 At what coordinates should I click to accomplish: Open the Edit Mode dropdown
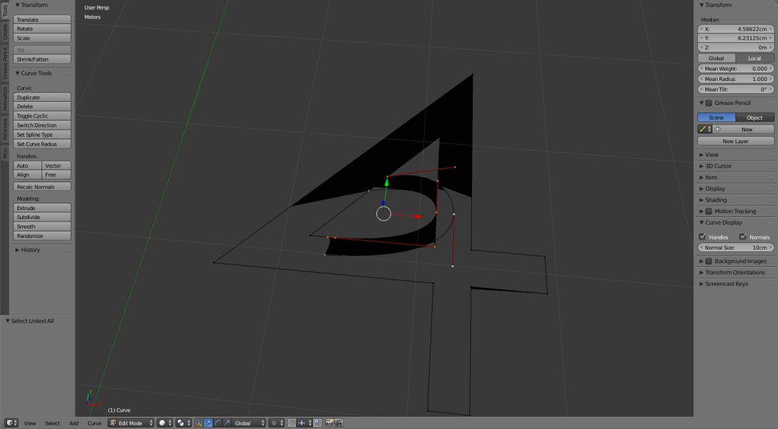pyautogui.click(x=131, y=423)
